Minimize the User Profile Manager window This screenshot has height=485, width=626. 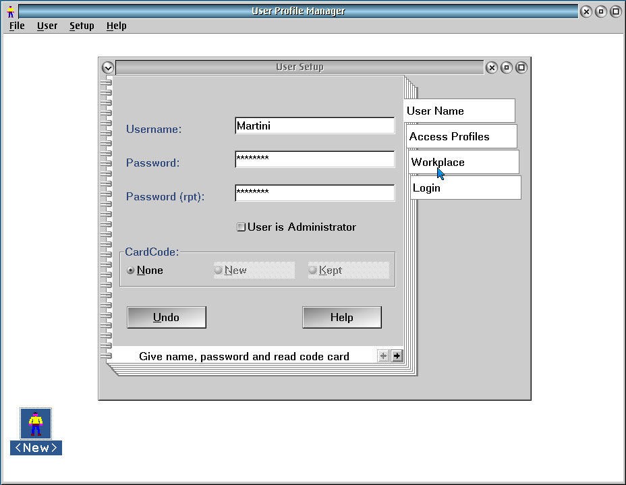pos(601,11)
